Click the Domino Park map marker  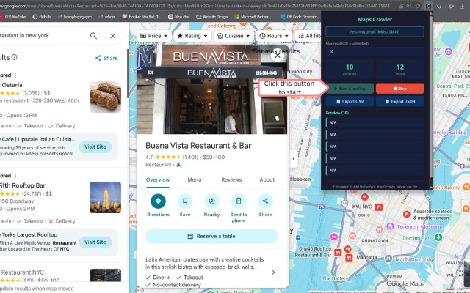(x=438, y=237)
